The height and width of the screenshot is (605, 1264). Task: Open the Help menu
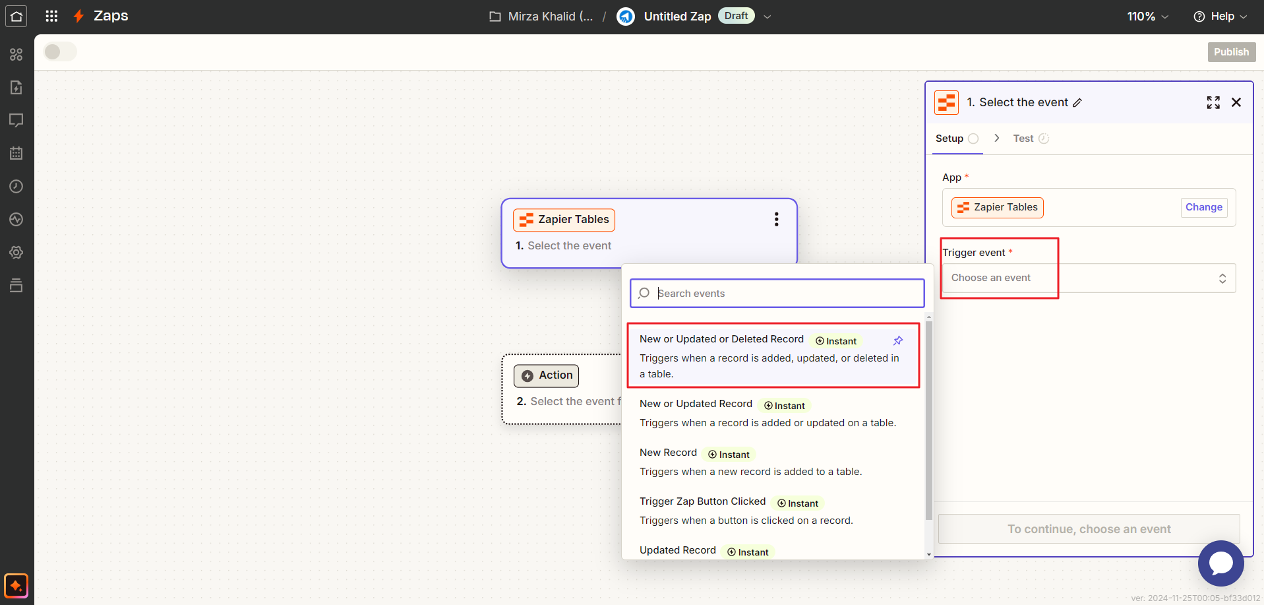pyautogui.click(x=1220, y=16)
